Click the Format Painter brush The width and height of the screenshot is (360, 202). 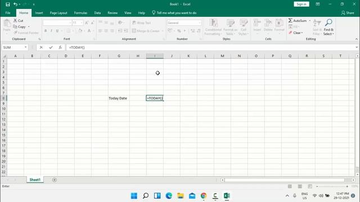(x=26, y=33)
